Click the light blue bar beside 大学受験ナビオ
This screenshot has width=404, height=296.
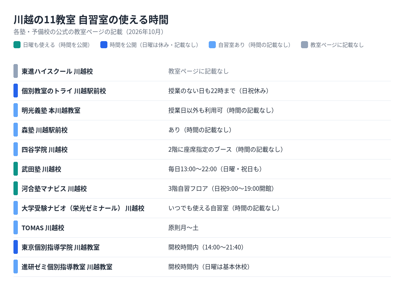[15, 208]
